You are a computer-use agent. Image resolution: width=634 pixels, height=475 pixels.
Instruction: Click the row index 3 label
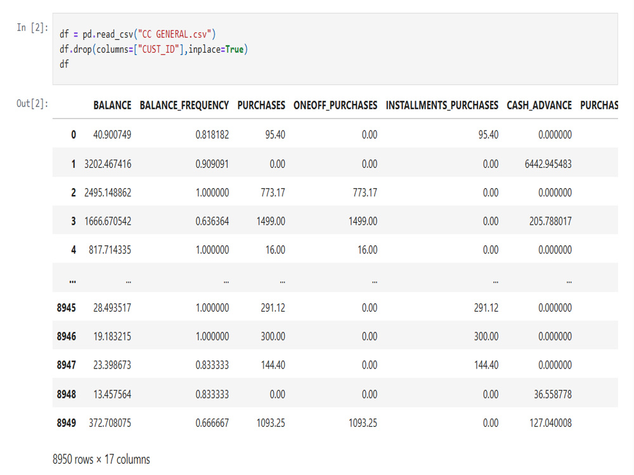point(74,221)
